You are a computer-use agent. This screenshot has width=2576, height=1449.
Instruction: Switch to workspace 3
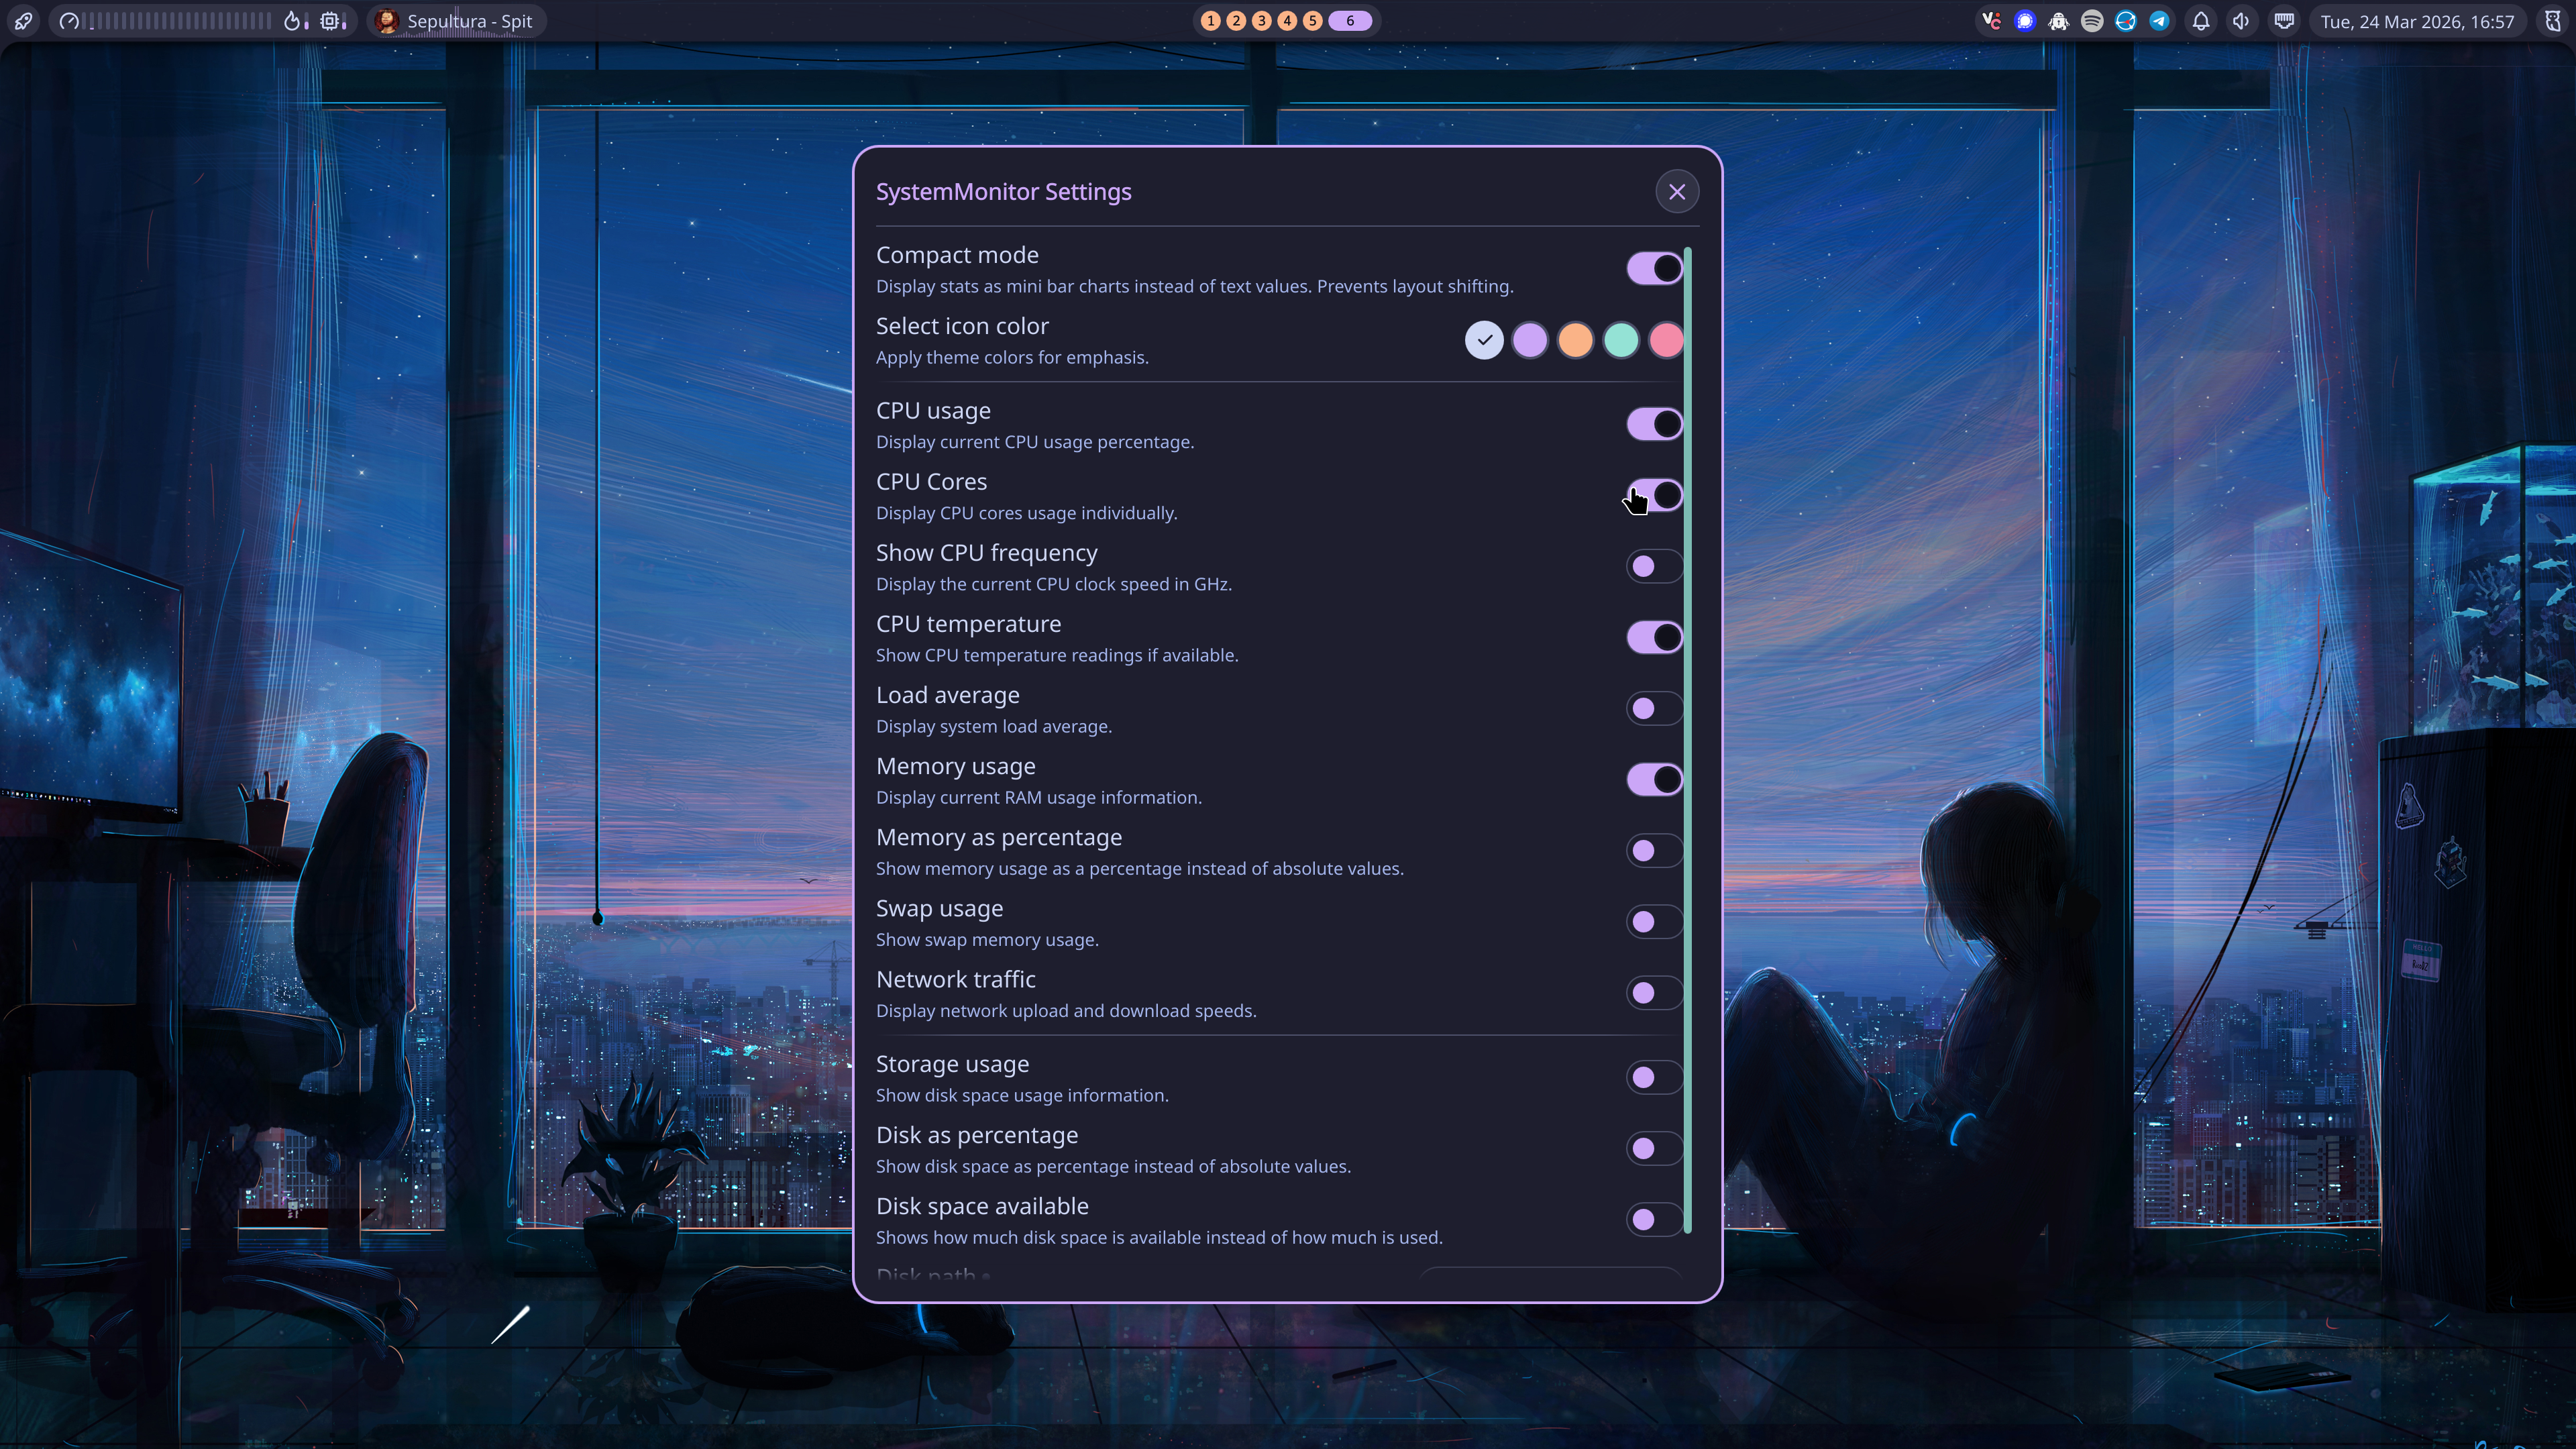1261,20
